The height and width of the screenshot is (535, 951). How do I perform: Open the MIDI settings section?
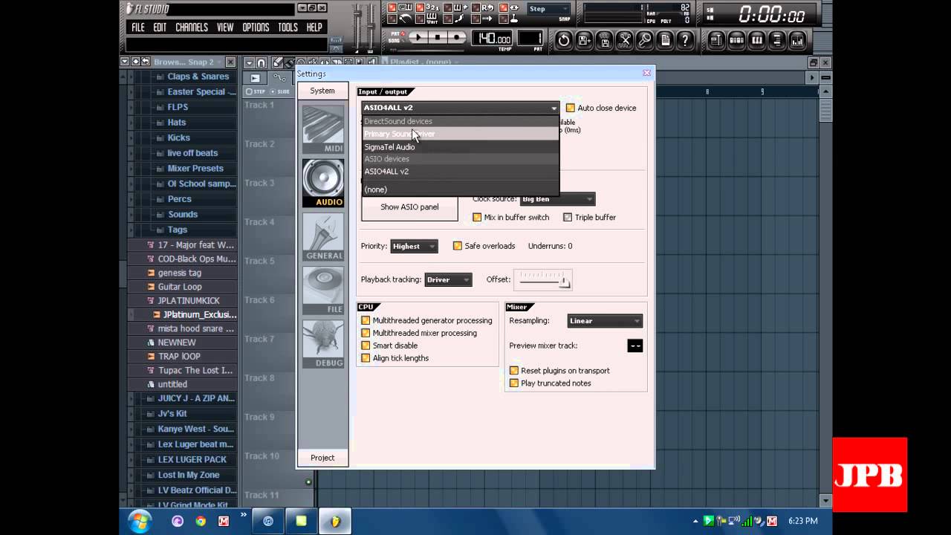click(323, 129)
